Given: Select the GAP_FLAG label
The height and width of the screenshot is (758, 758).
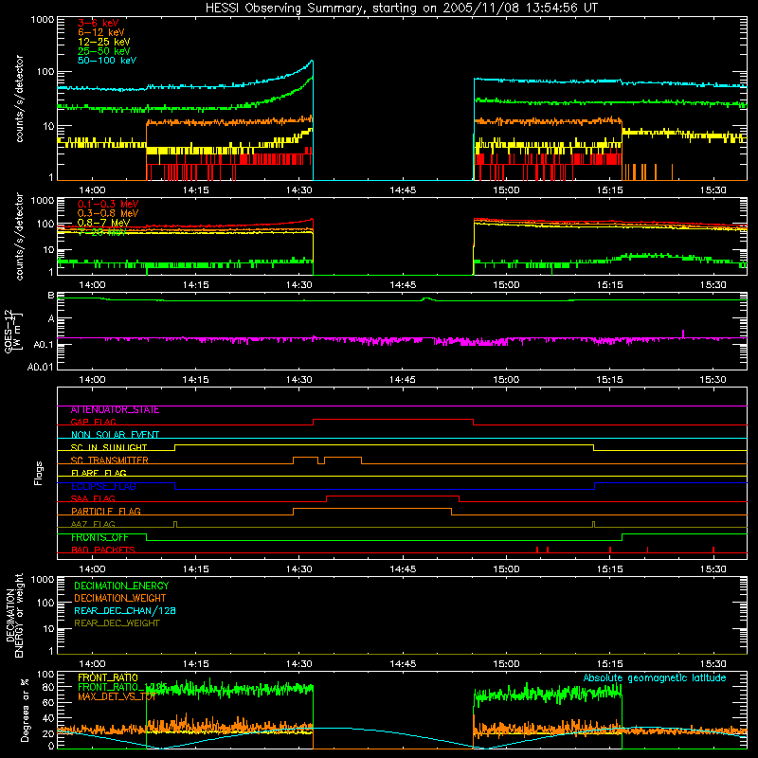Looking at the screenshot, I should pyautogui.click(x=94, y=422).
